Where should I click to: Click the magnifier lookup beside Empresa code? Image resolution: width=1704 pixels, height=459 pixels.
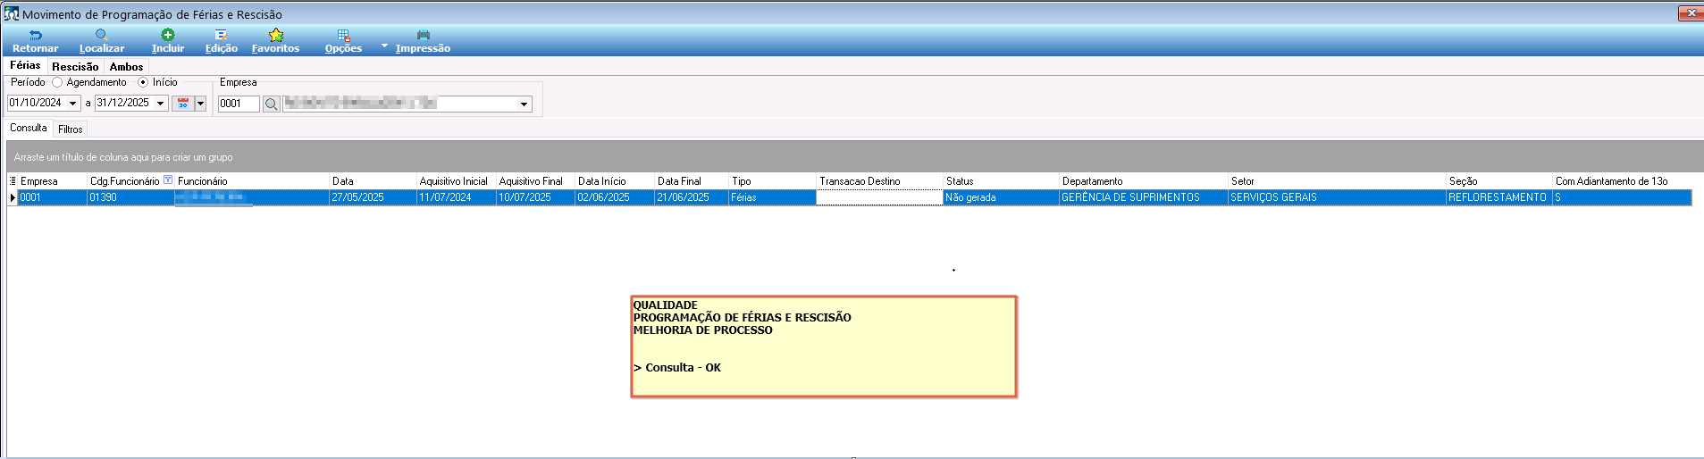[x=272, y=104]
